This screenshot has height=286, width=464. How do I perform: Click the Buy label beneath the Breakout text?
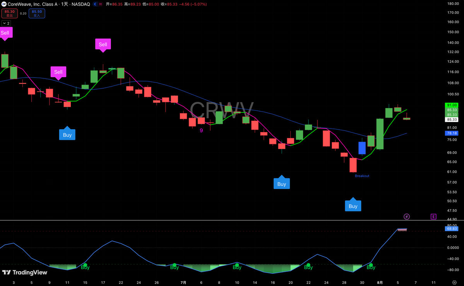point(353,205)
